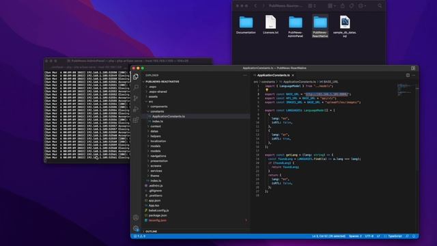Open the Explorer view in the activity bar
437x246 pixels.
(x=136, y=77)
